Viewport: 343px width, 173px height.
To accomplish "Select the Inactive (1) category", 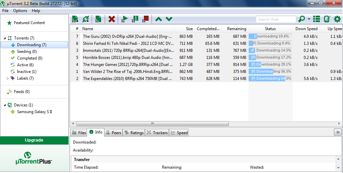I will pos(27,72).
